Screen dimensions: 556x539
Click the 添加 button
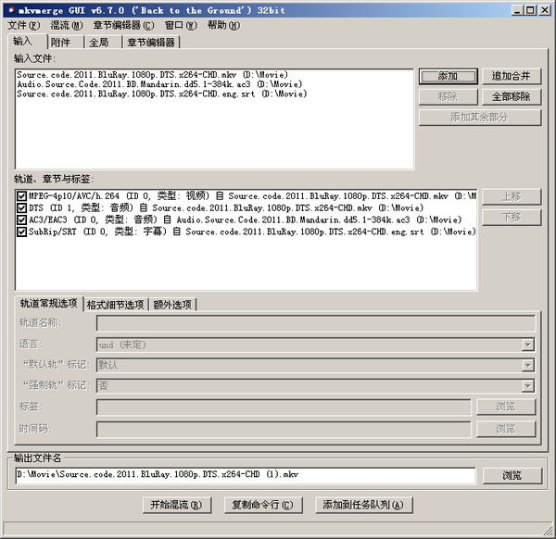coord(449,76)
